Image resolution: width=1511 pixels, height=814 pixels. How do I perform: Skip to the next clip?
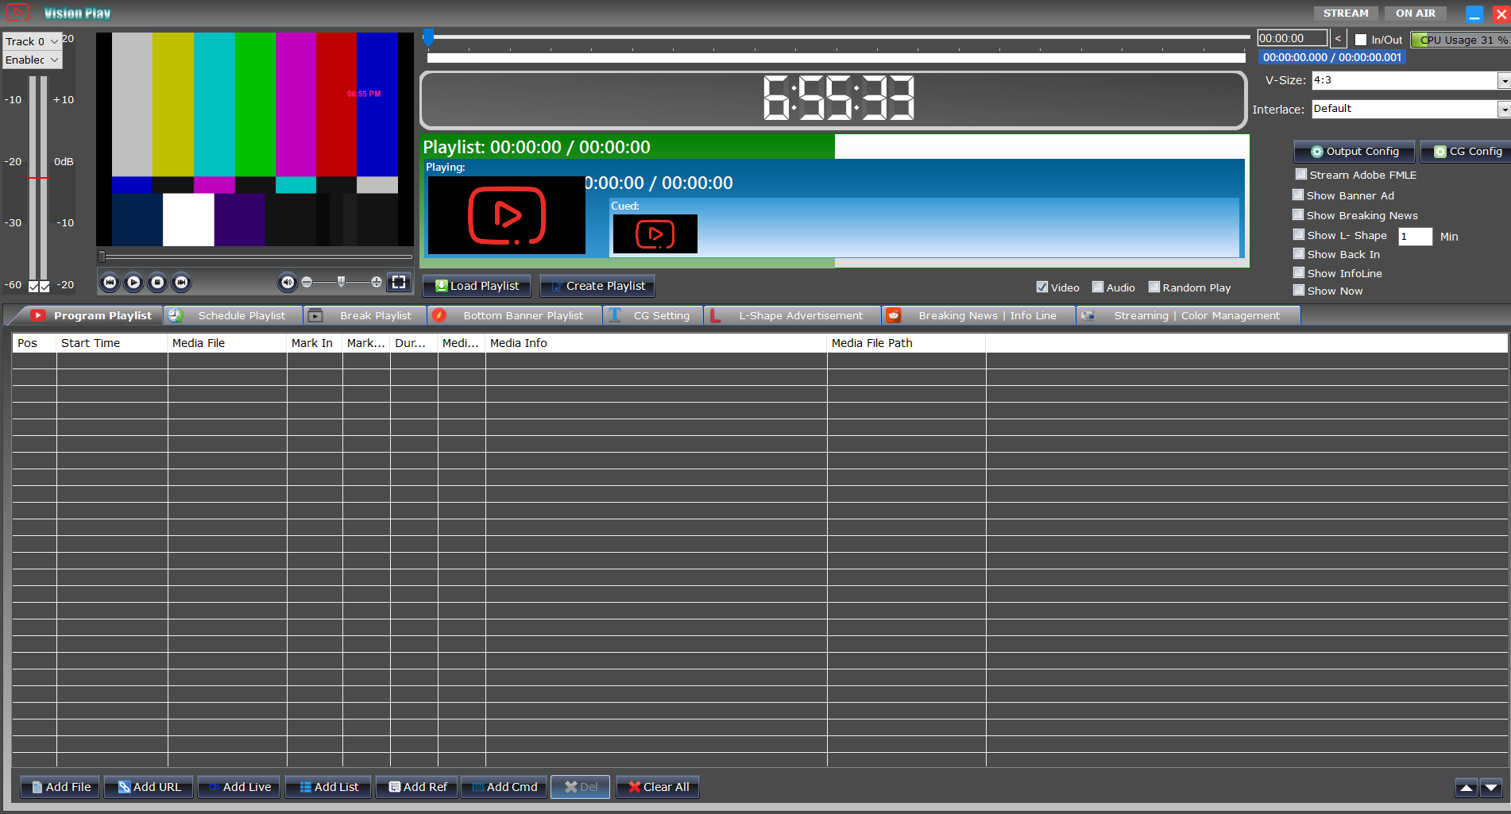[181, 282]
